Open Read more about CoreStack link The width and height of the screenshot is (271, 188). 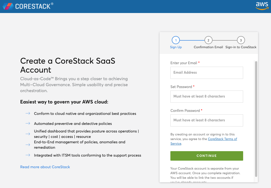tap(45, 167)
